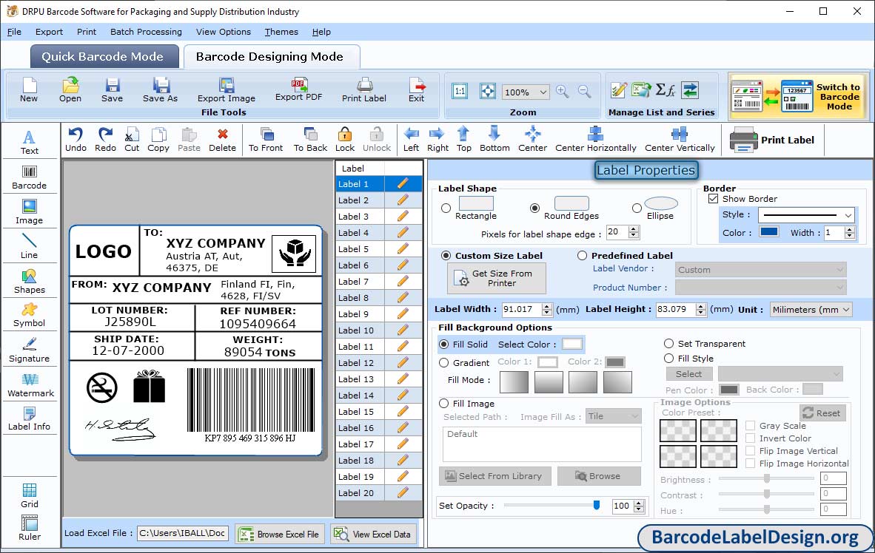
Task: Select Predefined Label option
Action: click(x=582, y=255)
